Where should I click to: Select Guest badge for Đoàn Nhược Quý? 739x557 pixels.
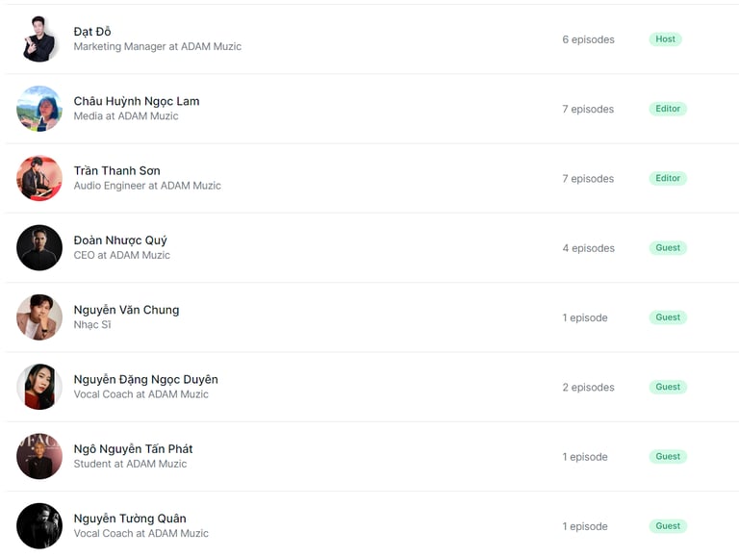[668, 248]
